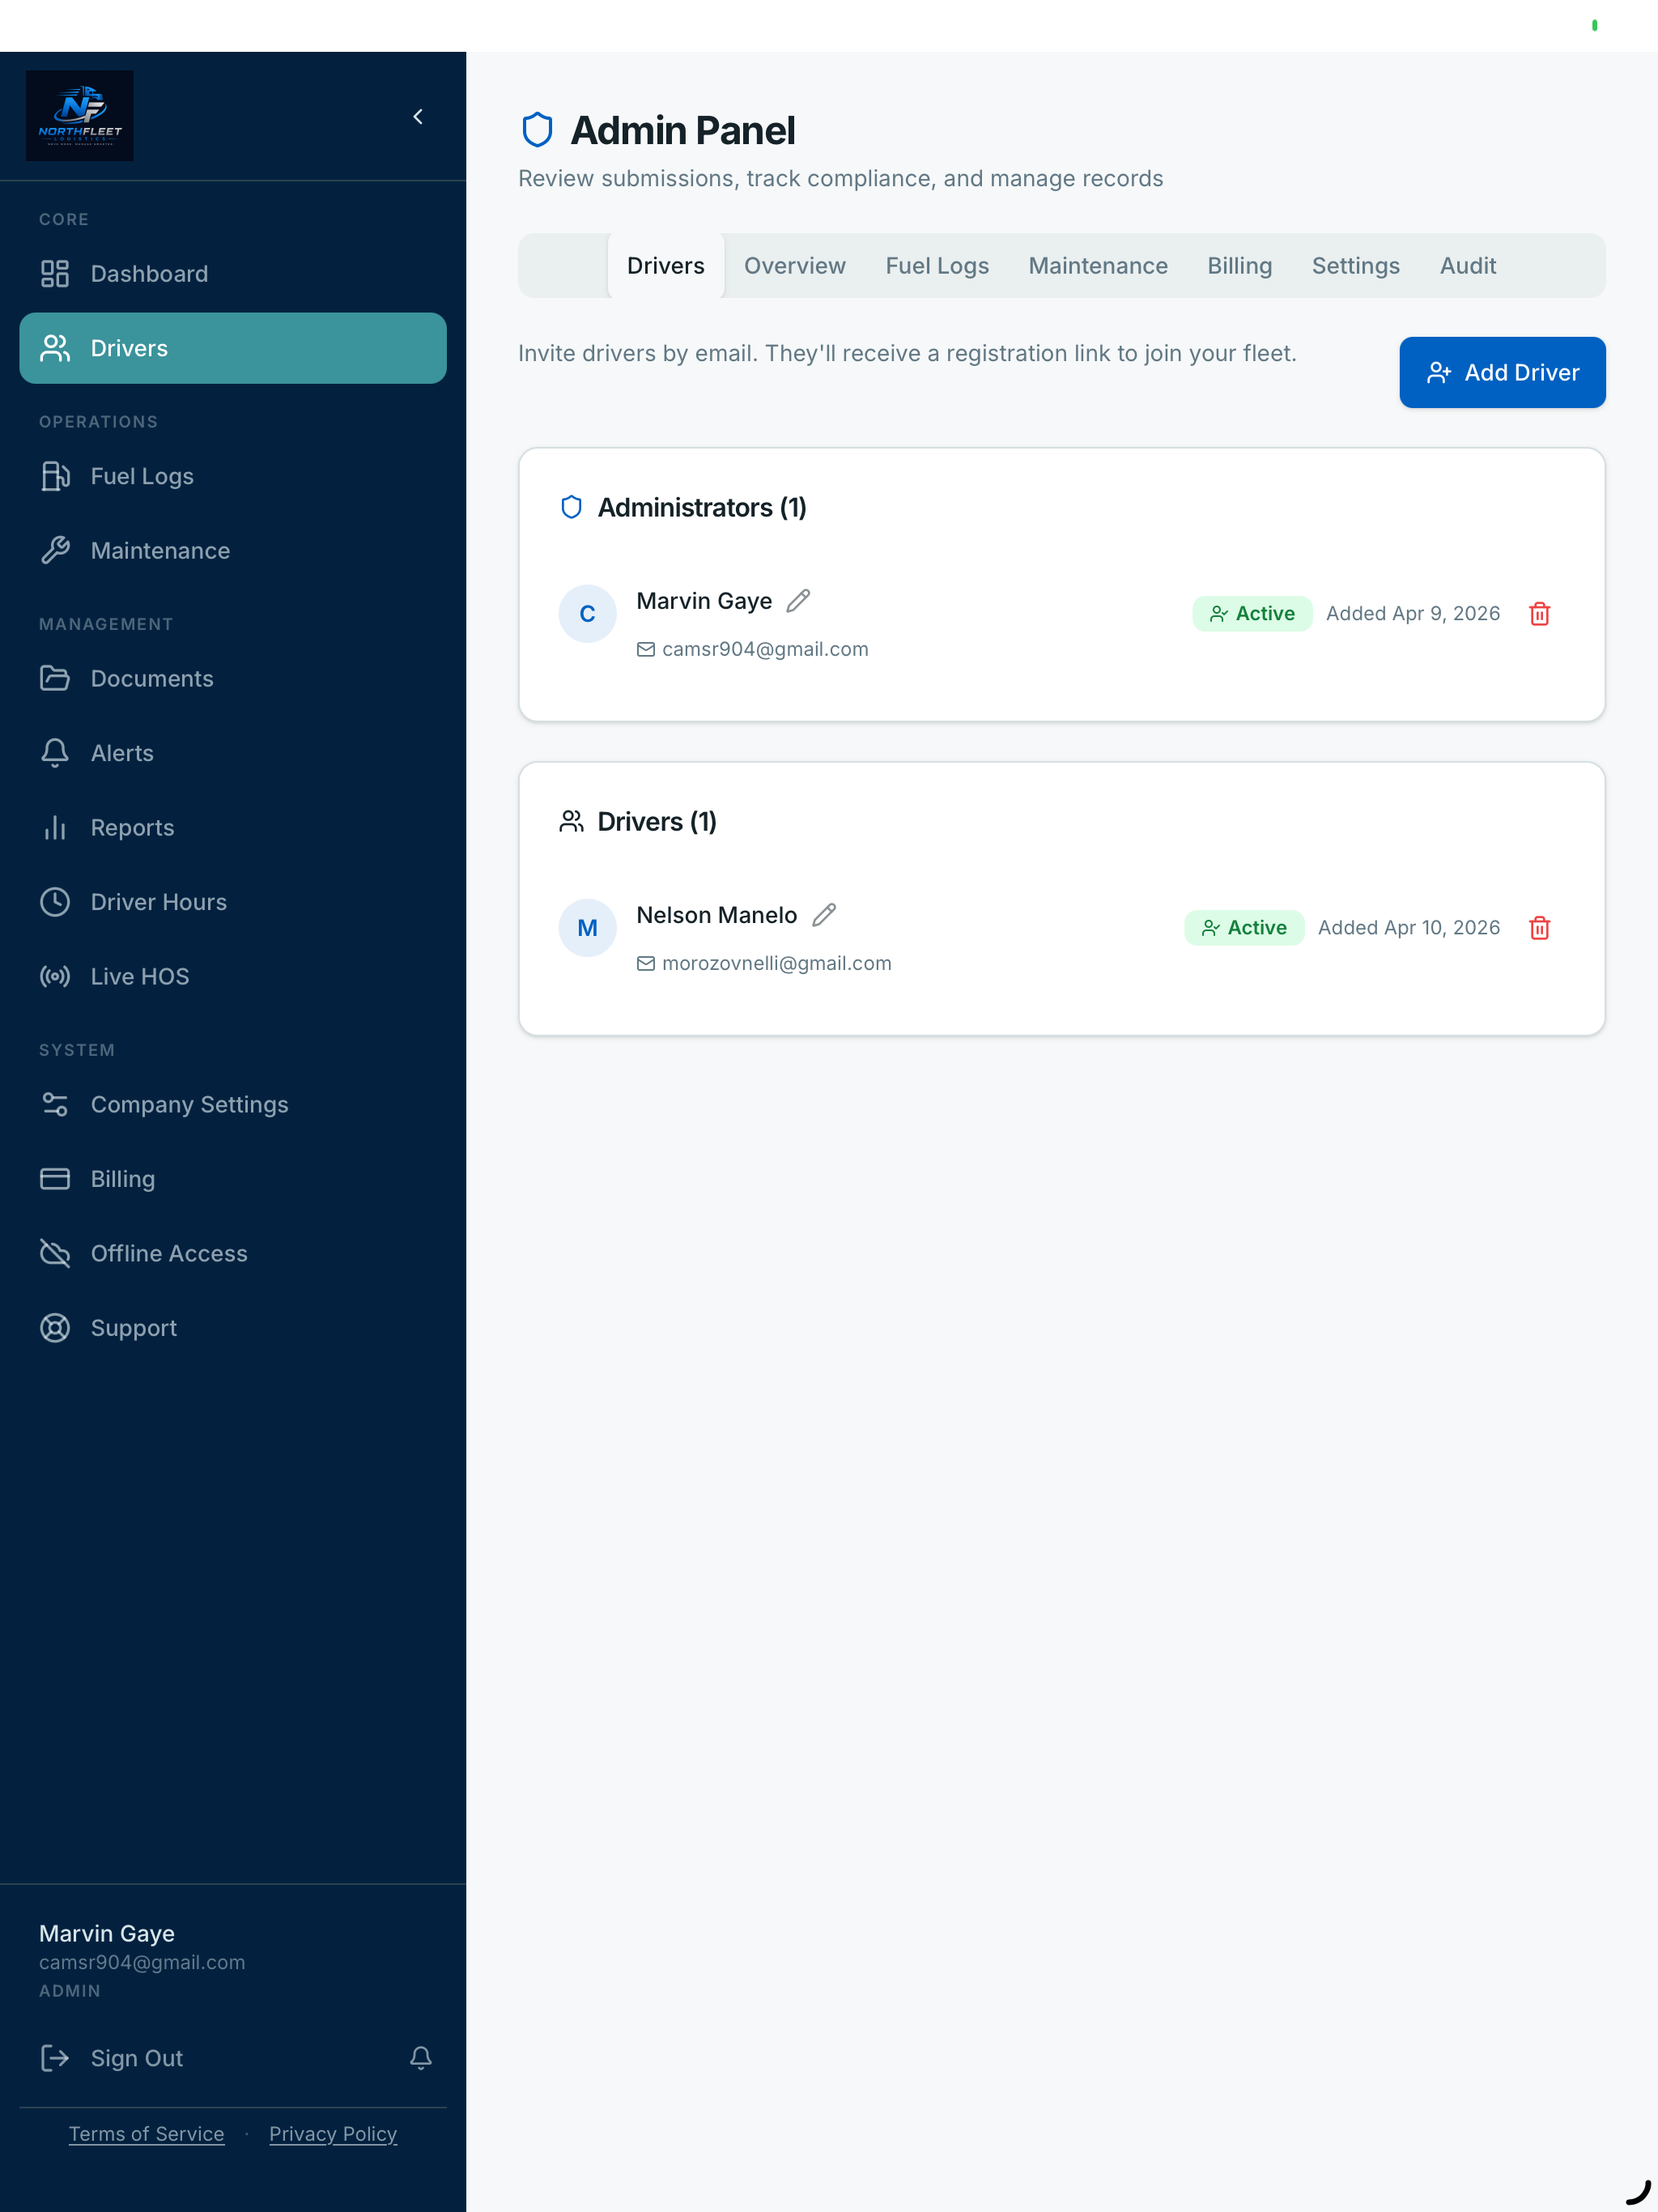Click the C avatar for Marvin Gaye
The width and height of the screenshot is (1658, 2212).
point(587,614)
